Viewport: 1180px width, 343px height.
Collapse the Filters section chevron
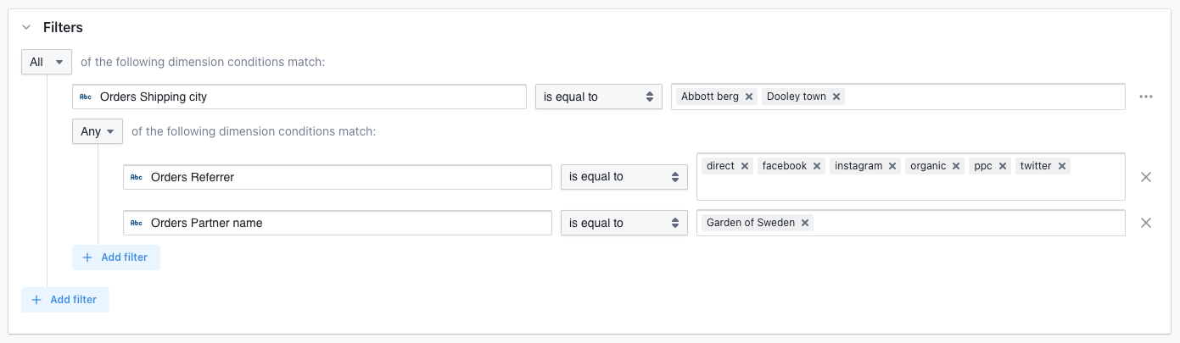[x=26, y=28]
